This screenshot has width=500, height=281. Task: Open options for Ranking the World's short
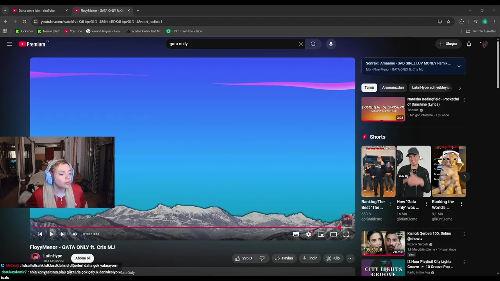pyautogui.click(x=461, y=204)
